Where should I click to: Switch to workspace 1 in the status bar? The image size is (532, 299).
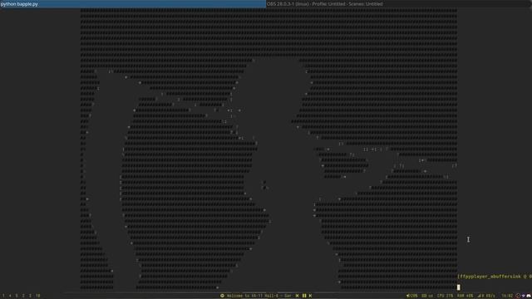[3, 296]
